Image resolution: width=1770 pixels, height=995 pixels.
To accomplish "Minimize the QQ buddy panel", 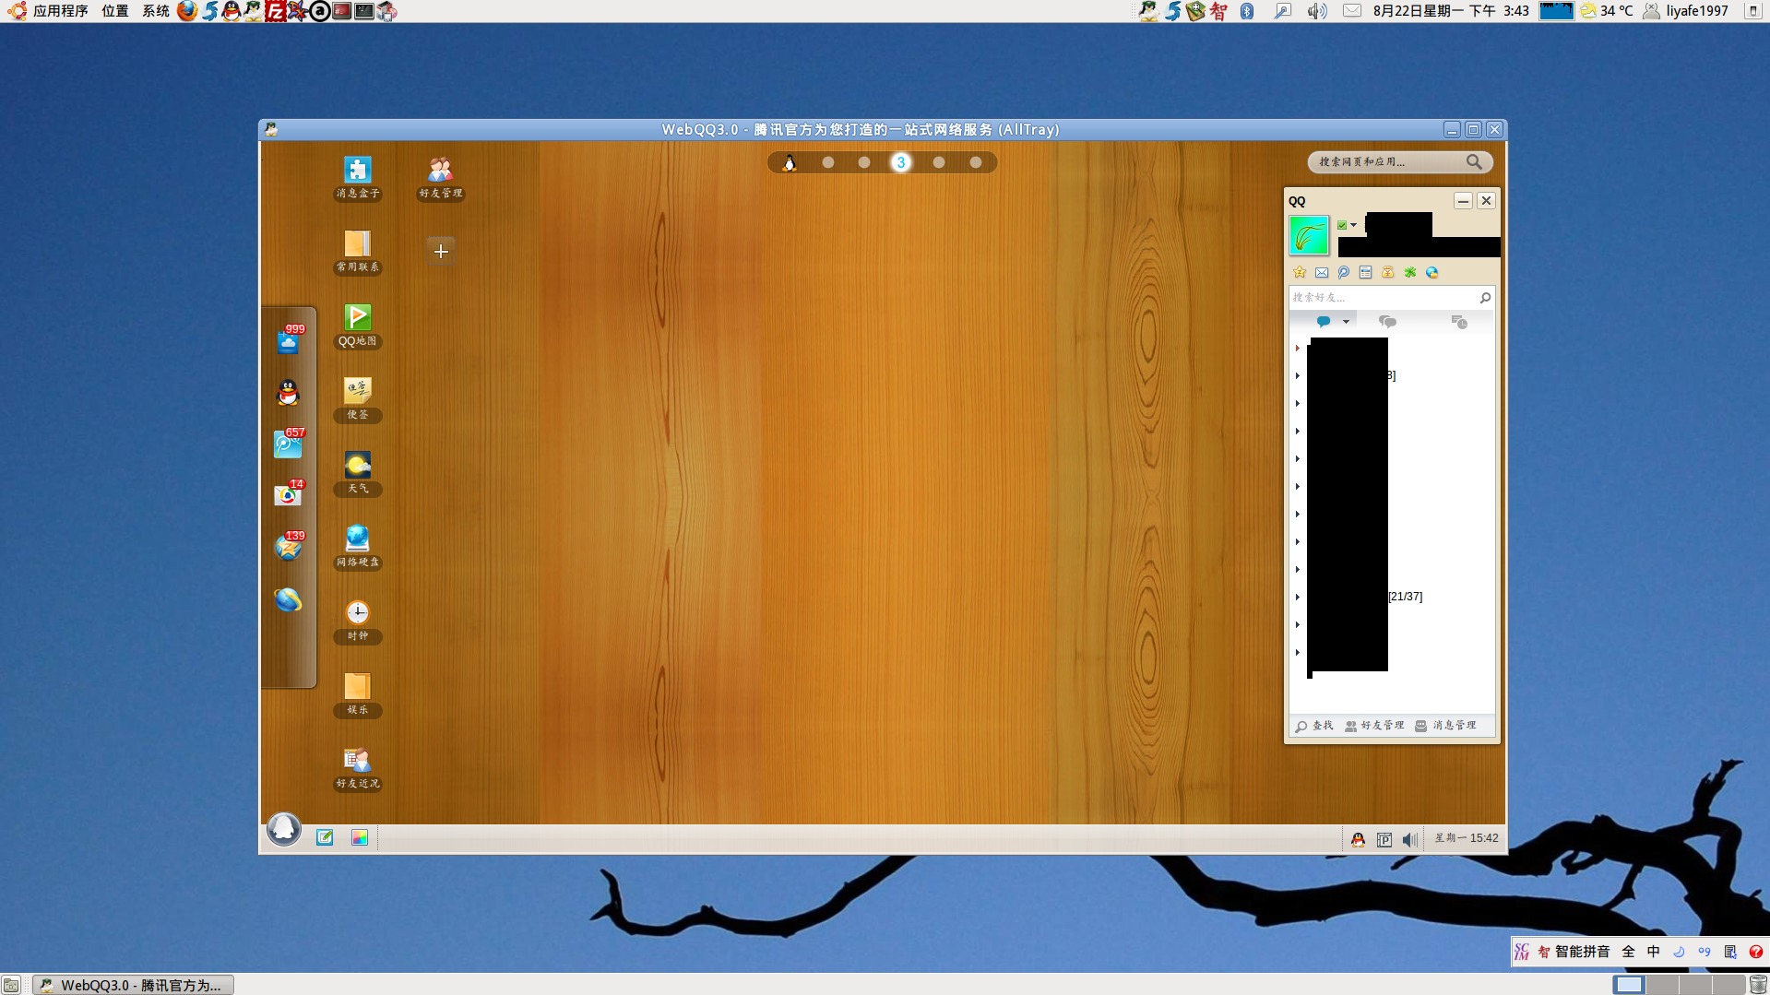I will tap(1463, 200).
